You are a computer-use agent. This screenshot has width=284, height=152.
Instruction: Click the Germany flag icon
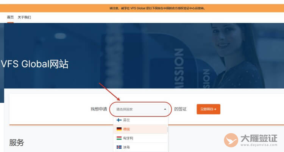coord(119,129)
